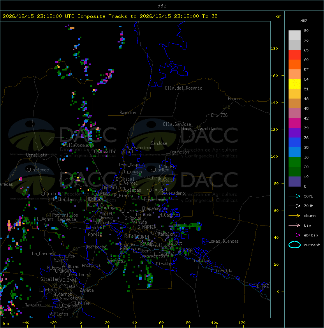Select the light blue 35-30 dBZ swatch

pyautogui.click(x=294, y=152)
